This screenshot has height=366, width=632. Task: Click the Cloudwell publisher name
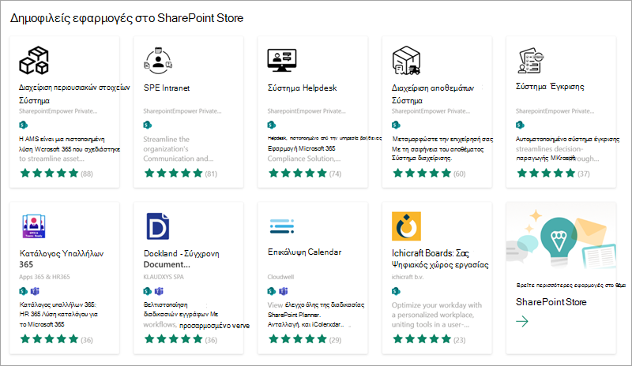click(x=281, y=277)
